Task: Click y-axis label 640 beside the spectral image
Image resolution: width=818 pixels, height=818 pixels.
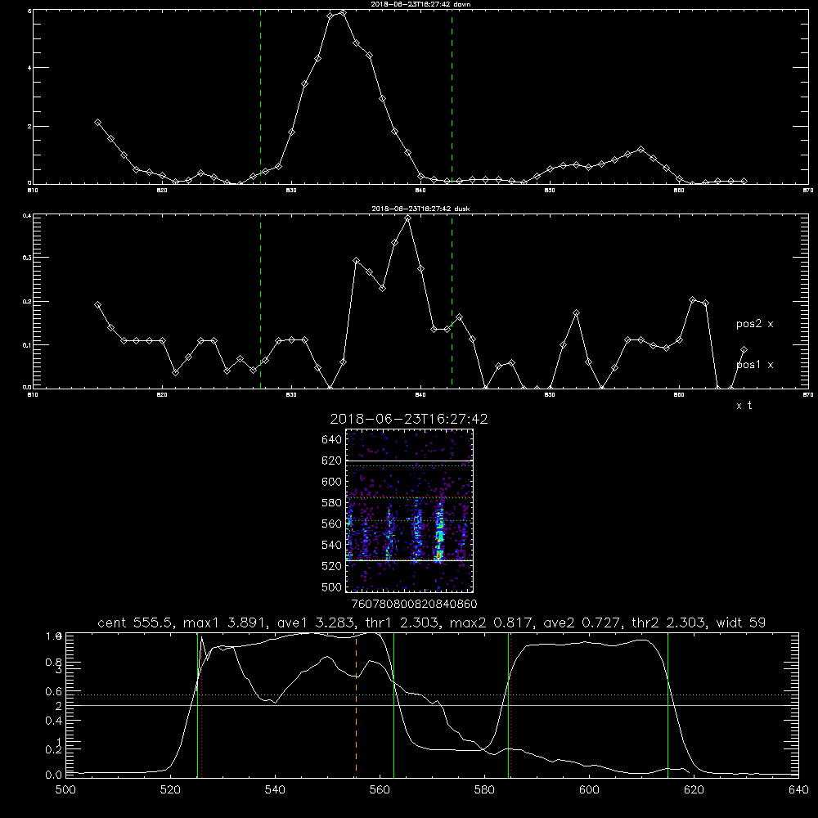Action: point(332,440)
